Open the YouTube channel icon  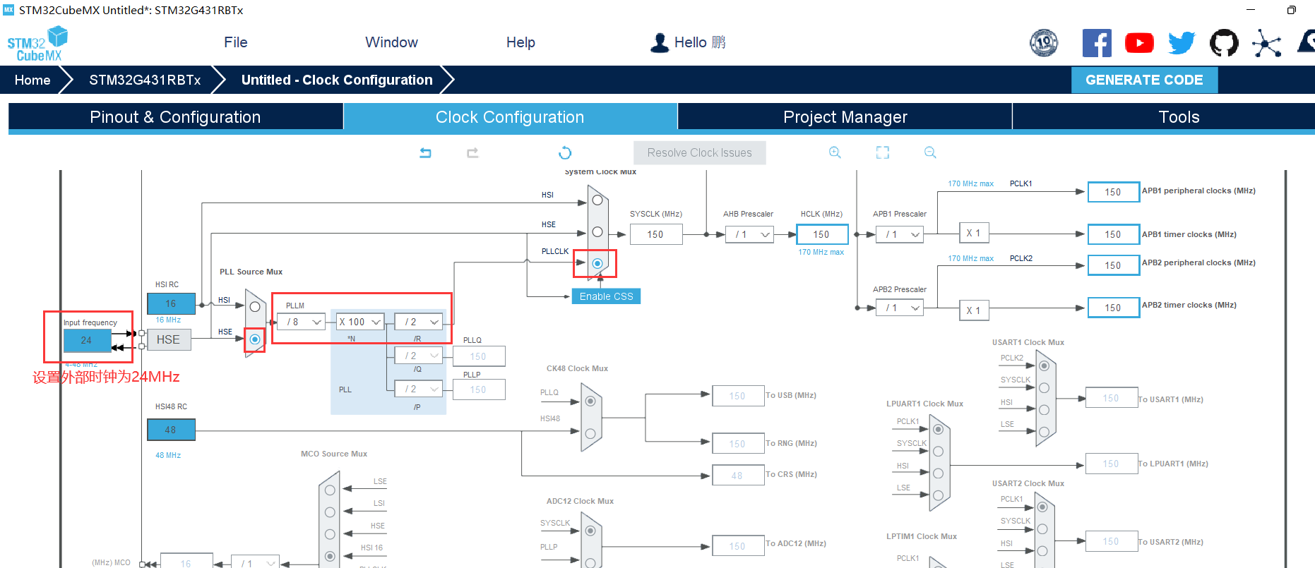(x=1139, y=43)
